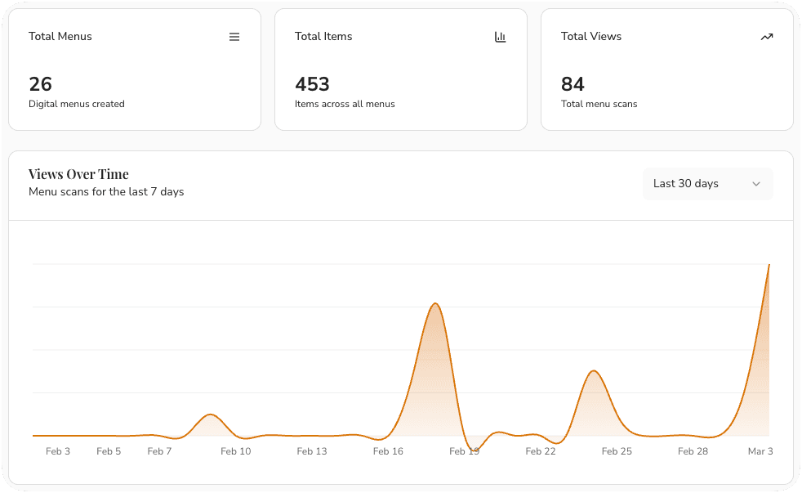The height and width of the screenshot is (493, 802).
Task: Click the Menu scans subtitle text
Action: 106,191
